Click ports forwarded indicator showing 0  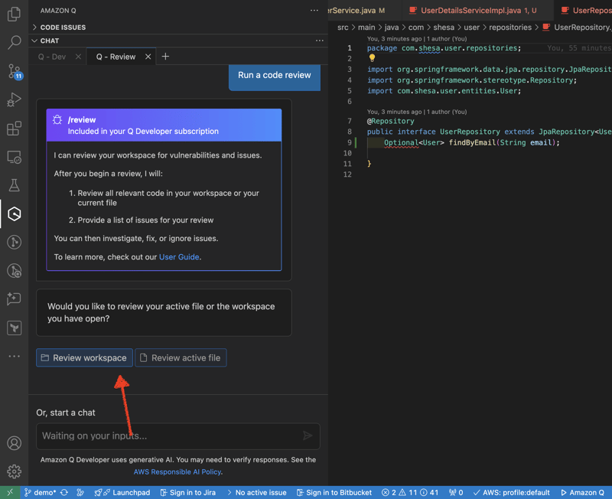[456, 492]
